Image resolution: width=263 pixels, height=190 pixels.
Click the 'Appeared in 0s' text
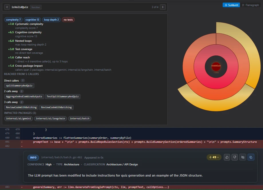[94, 157]
